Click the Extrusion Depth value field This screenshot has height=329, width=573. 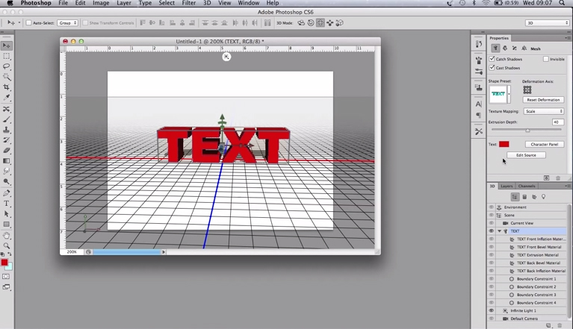[x=557, y=122]
